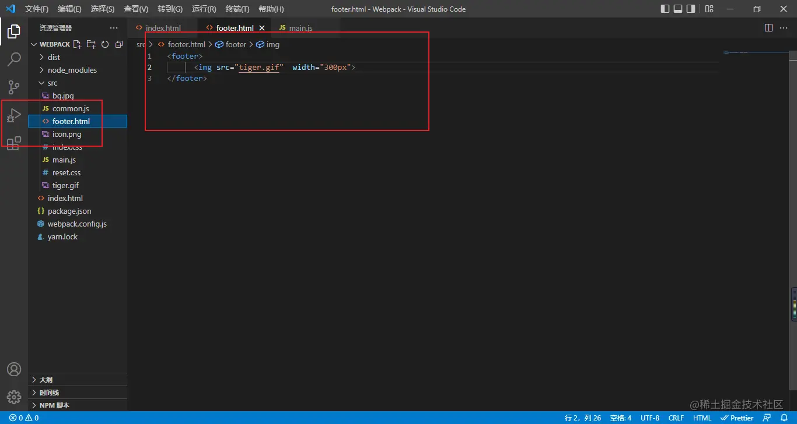Open the editor's more actions menu

tap(784, 28)
